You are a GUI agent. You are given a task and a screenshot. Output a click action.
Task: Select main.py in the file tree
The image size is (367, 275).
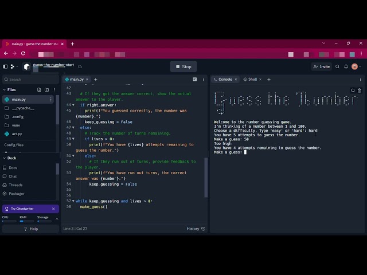pos(28,100)
